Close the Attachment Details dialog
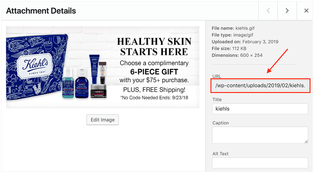This screenshot has width=314, height=173. click(306, 11)
